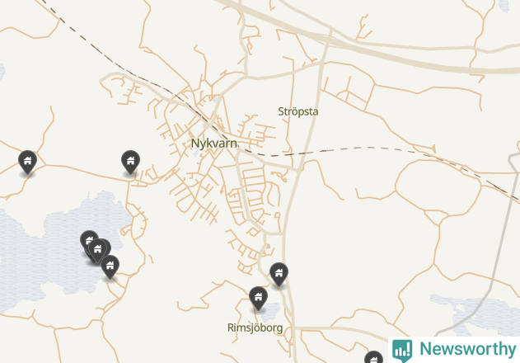Click partial house marker left of Newsworthy logo
520x363 pixels.
coord(374,357)
